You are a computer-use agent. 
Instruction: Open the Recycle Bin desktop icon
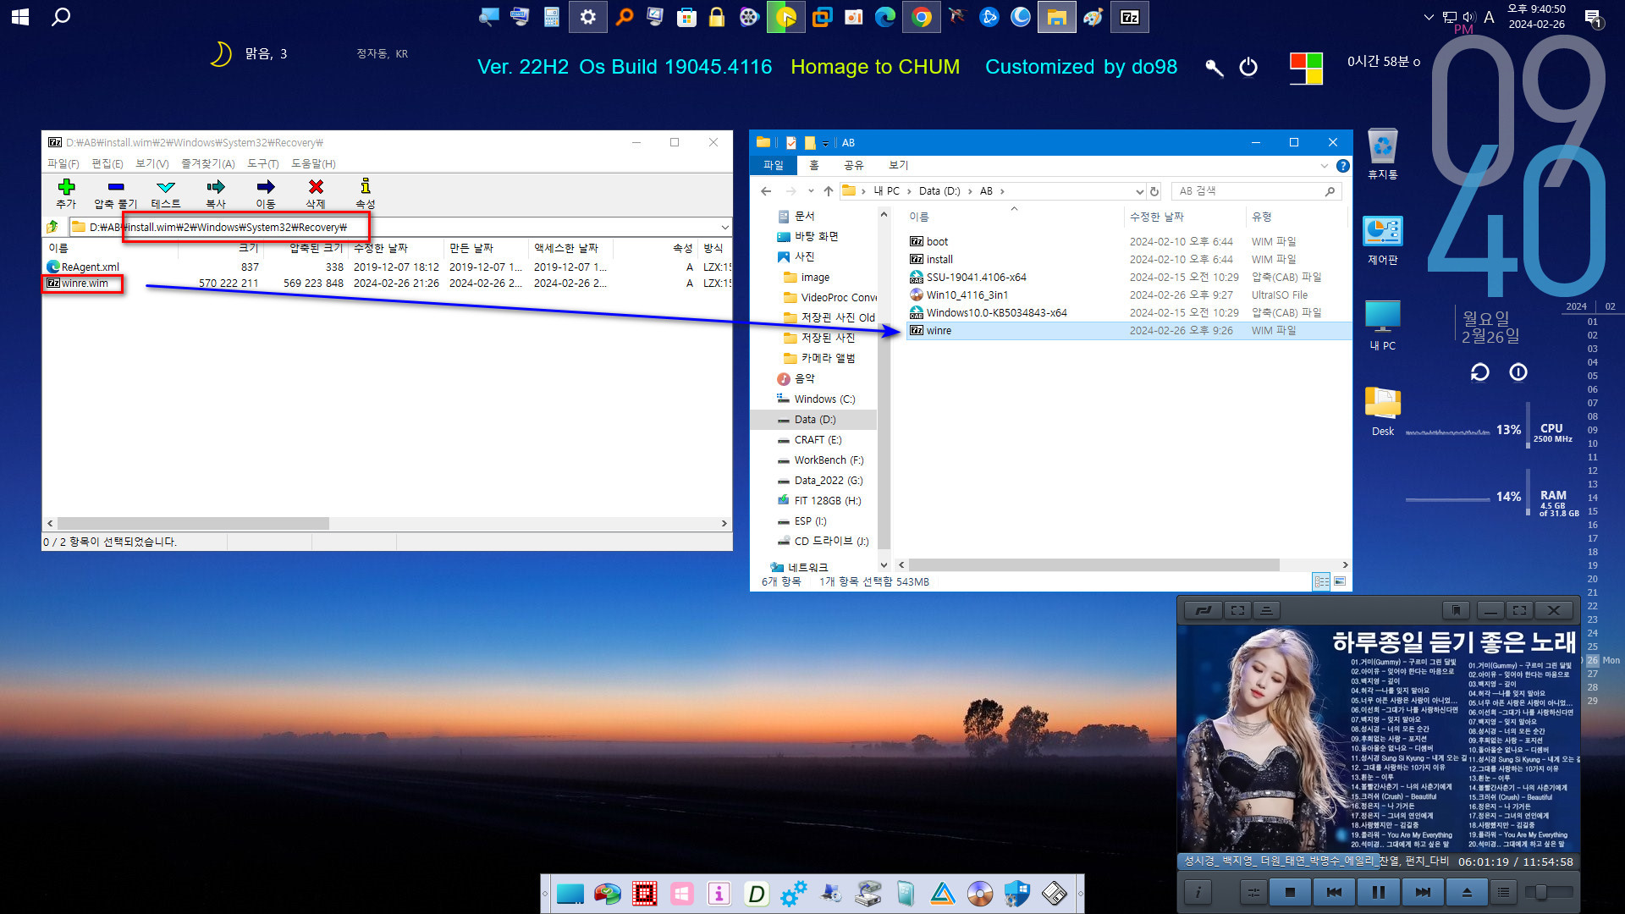(x=1382, y=153)
